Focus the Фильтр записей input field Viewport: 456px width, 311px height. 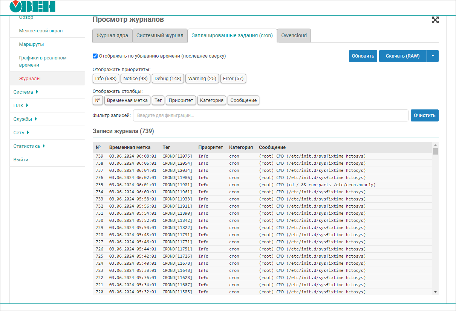tap(270, 115)
